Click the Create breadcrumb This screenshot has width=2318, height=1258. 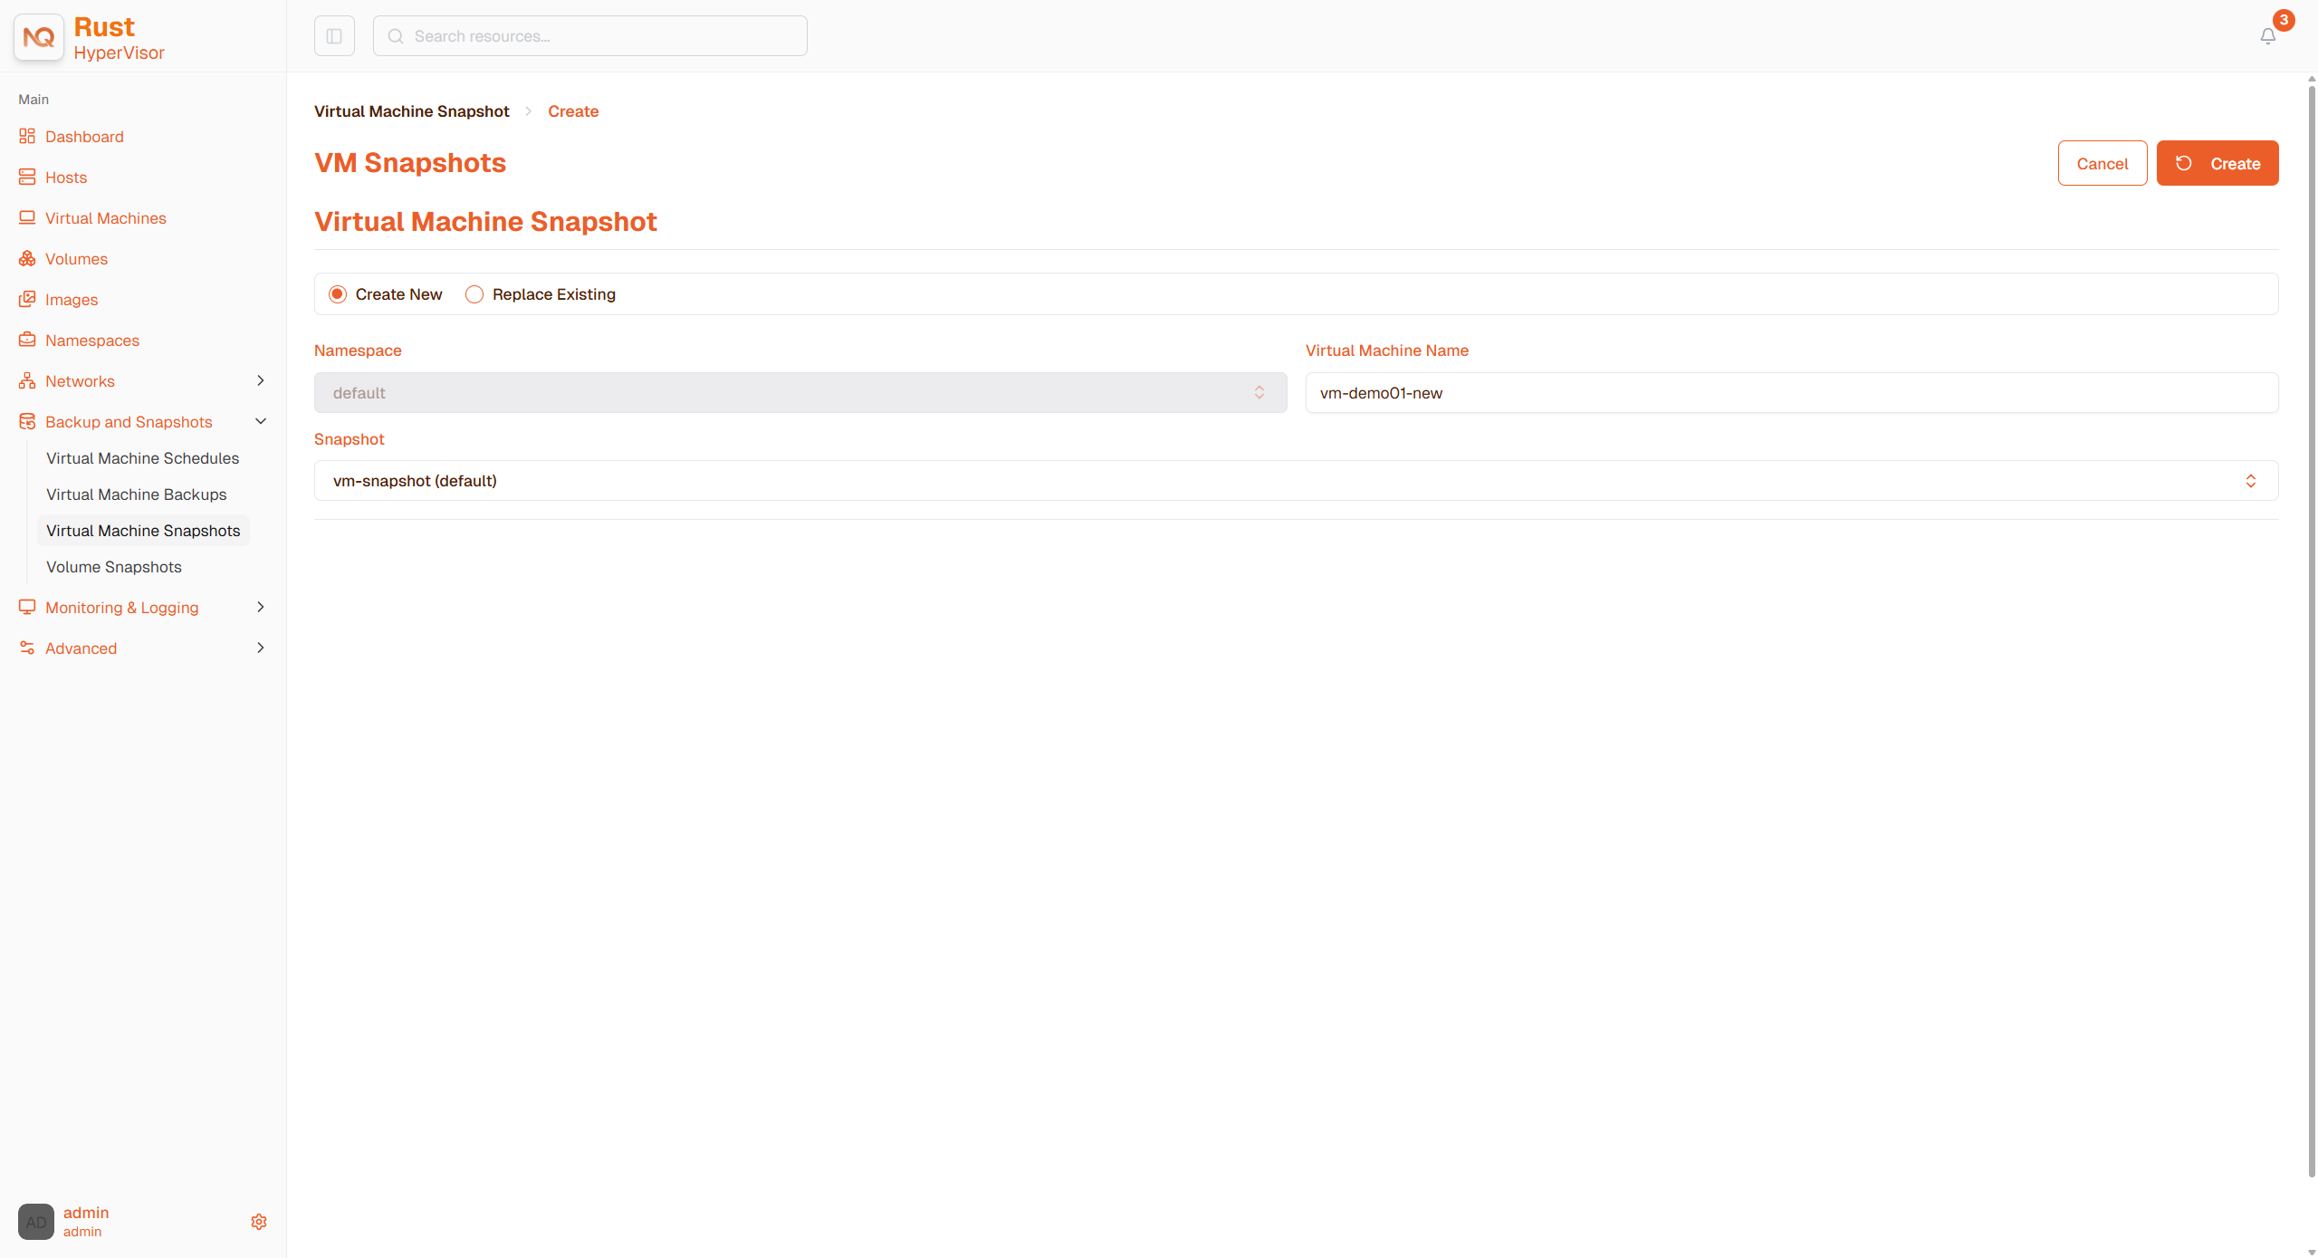tap(573, 111)
